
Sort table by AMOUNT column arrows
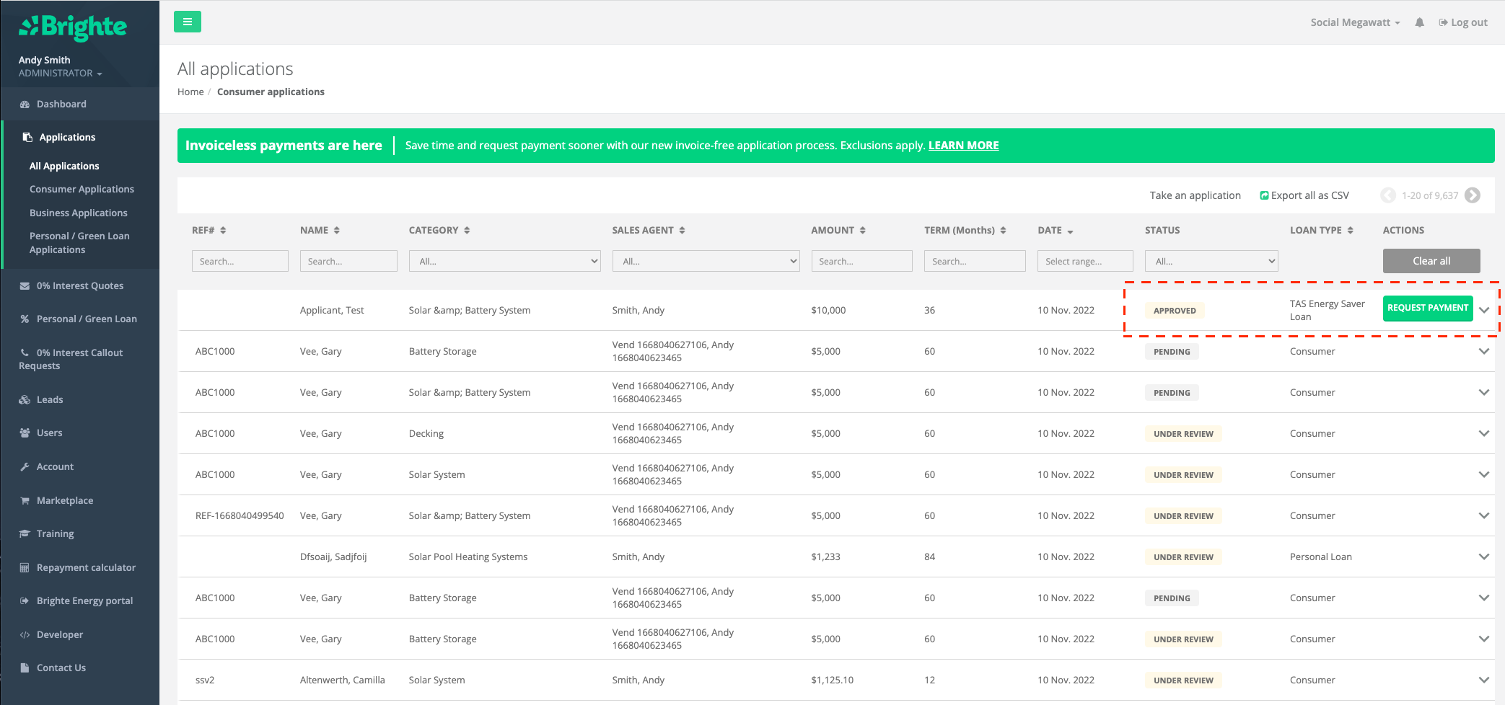click(x=862, y=231)
